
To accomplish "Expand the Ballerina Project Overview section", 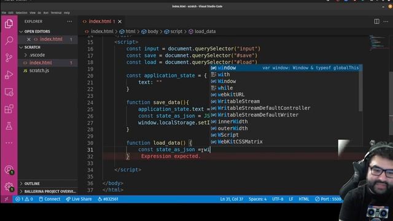I will pyautogui.click(x=48, y=192).
